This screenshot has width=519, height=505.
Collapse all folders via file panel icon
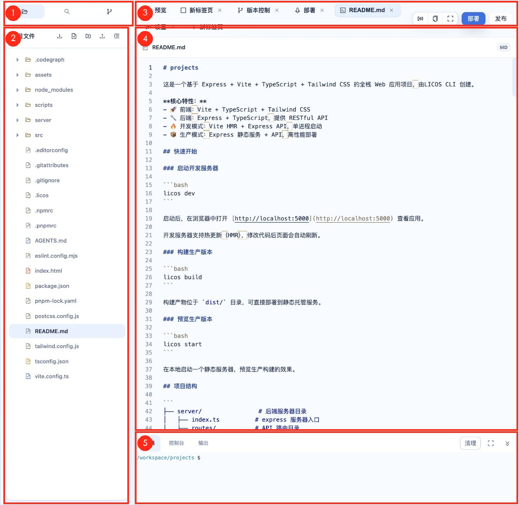116,36
